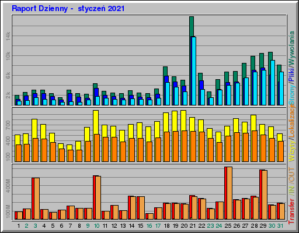Click the '14k' y-axis label

pyautogui.click(x=8, y=36)
